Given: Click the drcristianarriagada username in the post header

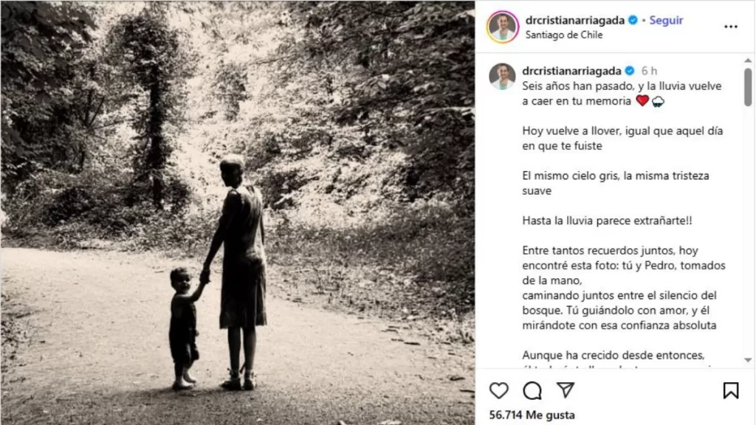Looking at the screenshot, I should click(575, 20).
